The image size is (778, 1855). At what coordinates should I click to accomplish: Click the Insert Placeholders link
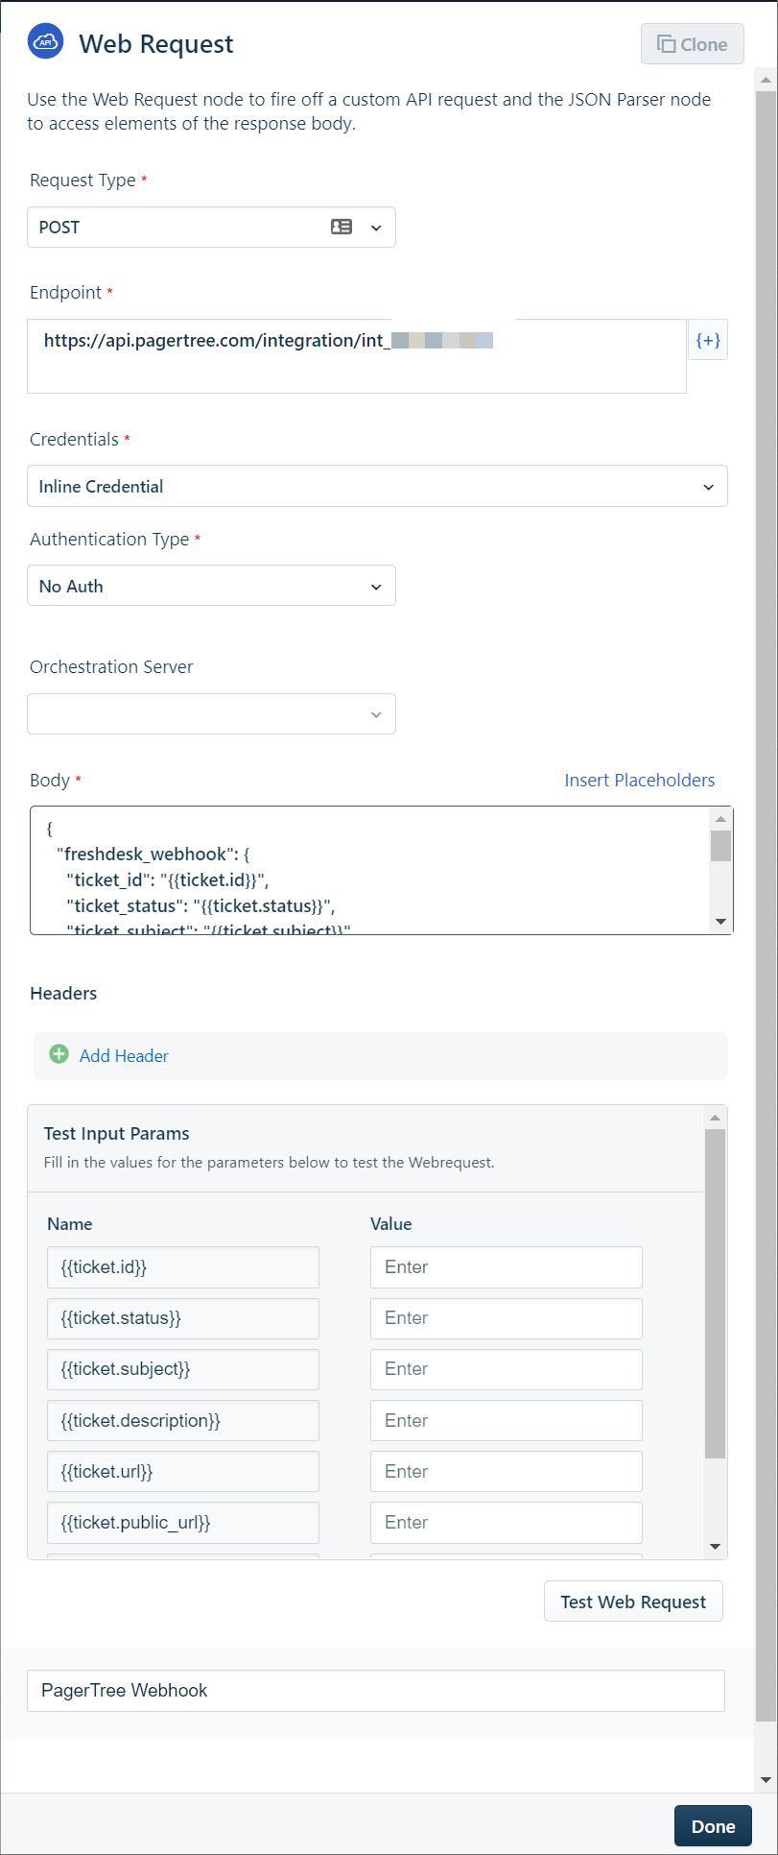639,780
